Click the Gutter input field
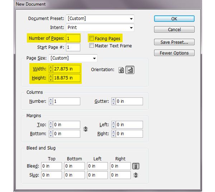Viewport: 215px width, 192px height. [129, 101]
